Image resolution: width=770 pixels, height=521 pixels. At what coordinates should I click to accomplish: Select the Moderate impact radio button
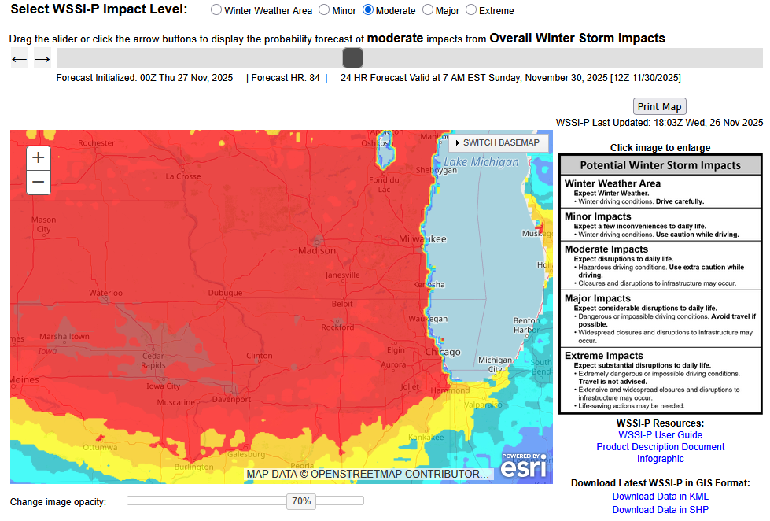tap(368, 10)
